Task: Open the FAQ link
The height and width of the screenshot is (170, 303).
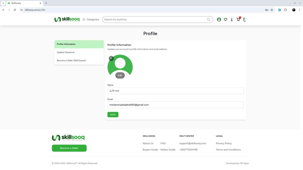Action: tap(163, 143)
